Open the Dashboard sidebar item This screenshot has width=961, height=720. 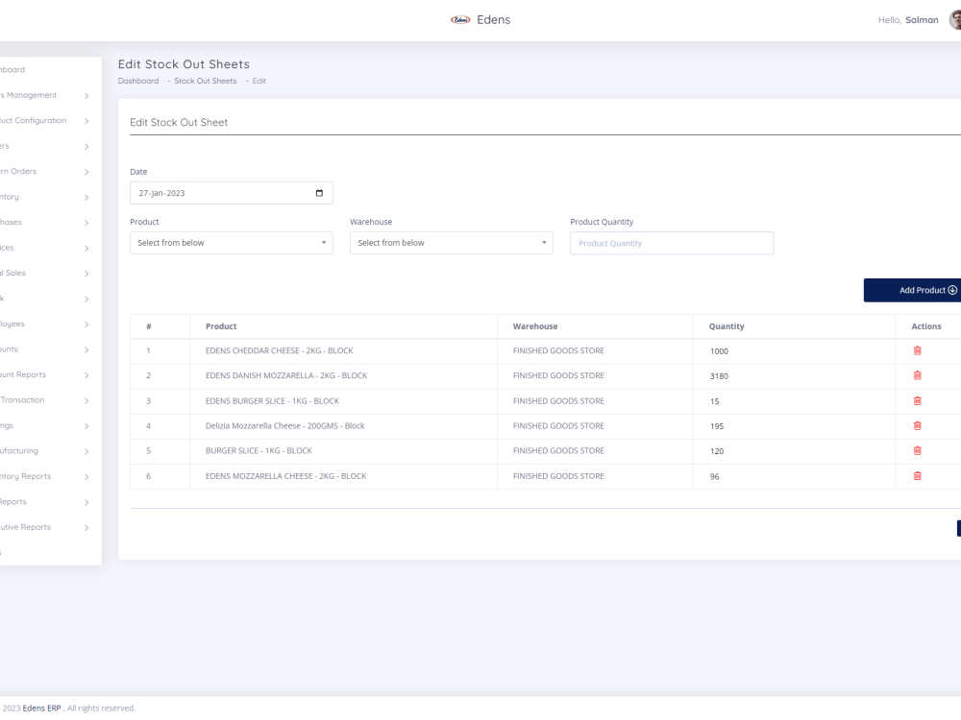[12, 70]
